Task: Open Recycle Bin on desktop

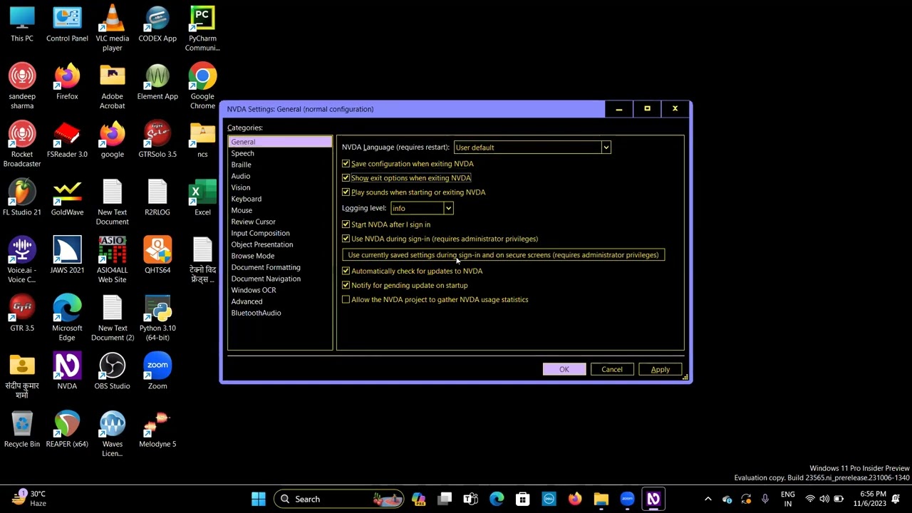Action: (x=22, y=429)
